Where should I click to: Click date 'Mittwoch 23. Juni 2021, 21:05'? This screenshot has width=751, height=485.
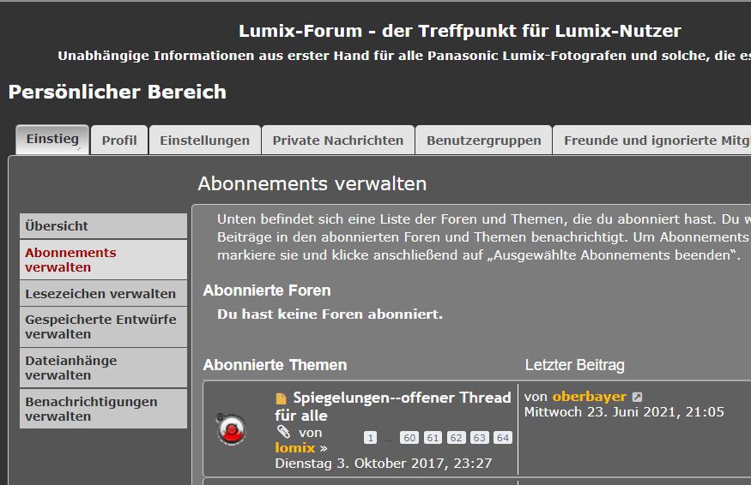[x=624, y=412]
